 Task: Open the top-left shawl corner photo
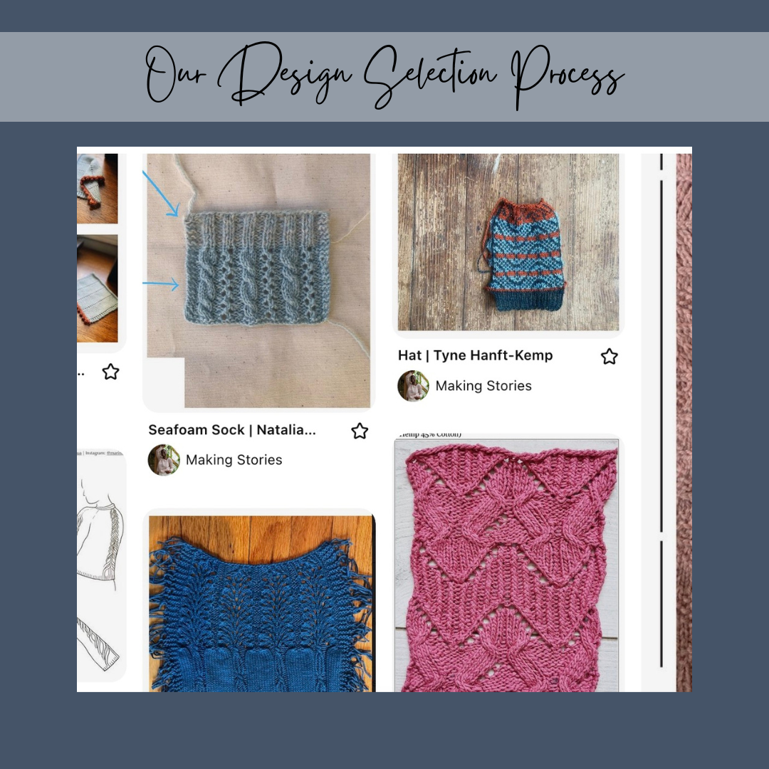pyautogui.click(x=97, y=189)
